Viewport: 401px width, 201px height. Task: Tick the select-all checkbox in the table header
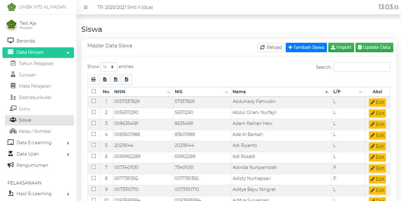point(94,91)
